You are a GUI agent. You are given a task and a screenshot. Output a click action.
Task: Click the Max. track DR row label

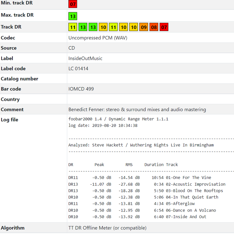[x=17, y=15]
